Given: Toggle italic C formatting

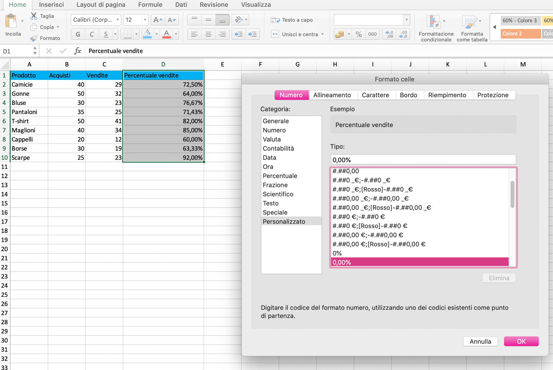Looking at the screenshot, I should [92, 34].
